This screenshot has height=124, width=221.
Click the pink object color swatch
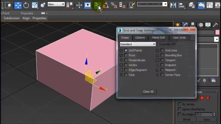[x=218, y=32]
